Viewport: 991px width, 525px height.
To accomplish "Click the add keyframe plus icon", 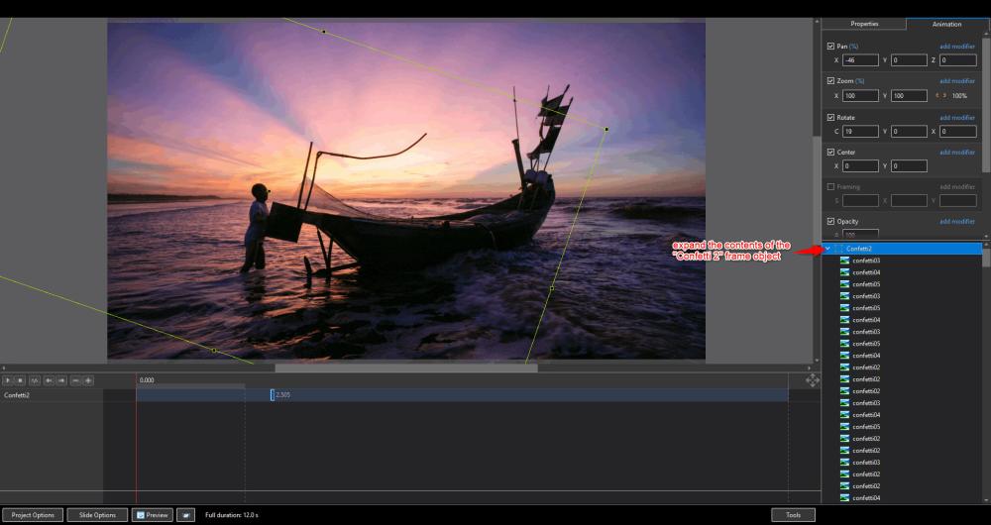I will coord(88,380).
